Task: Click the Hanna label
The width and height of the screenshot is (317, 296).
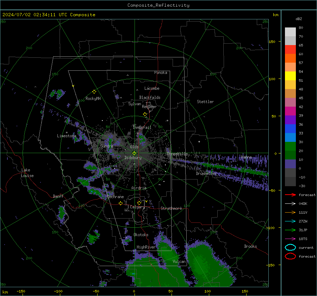Action: (x=246, y=157)
